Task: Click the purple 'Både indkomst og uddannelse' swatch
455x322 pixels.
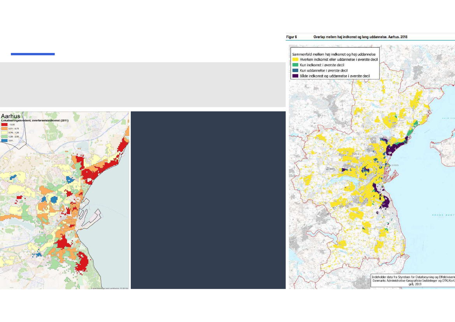Action: coord(295,76)
